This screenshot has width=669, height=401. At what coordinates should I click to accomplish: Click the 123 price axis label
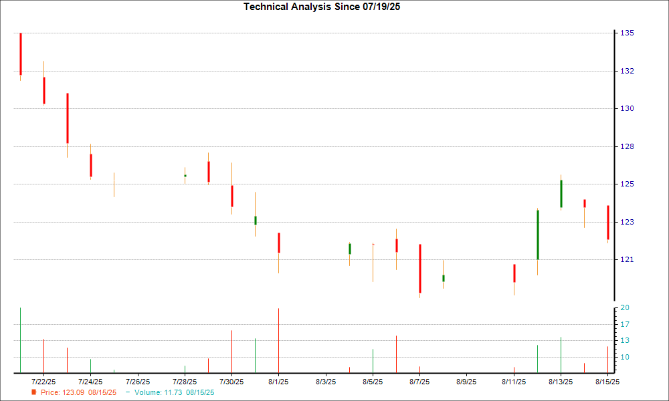[x=628, y=222]
